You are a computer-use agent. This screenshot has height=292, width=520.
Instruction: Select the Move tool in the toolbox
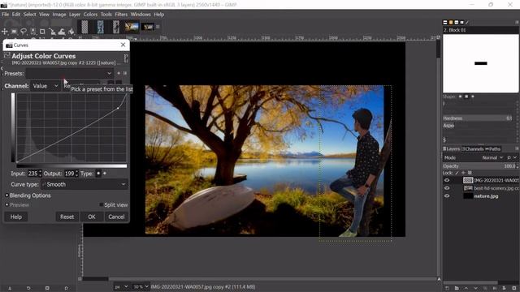click(5, 32)
